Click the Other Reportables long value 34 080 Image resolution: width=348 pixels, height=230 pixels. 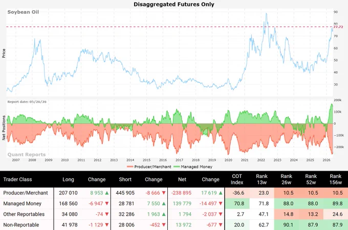click(x=70, y=214)
